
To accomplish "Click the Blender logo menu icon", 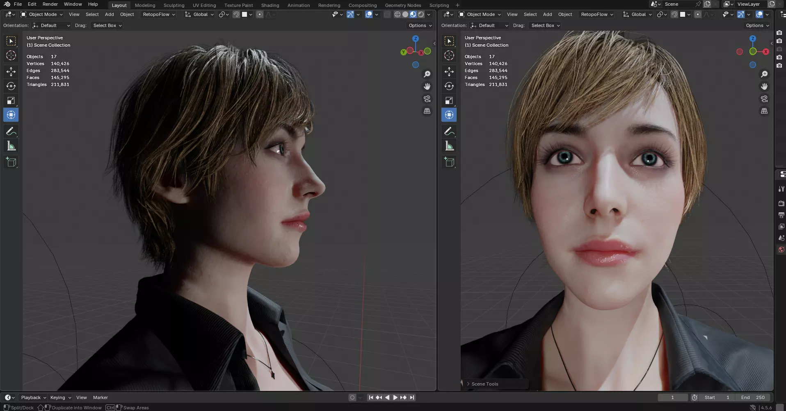I will 7,4.
